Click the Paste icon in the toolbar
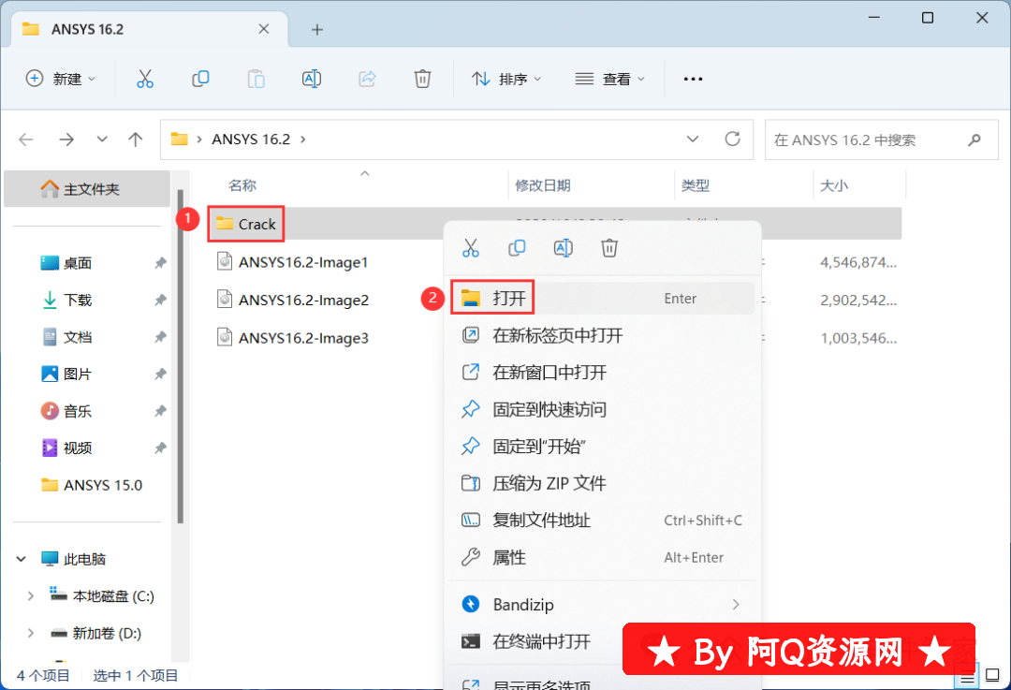This screenshot has width=1011, height=690. click(256, 79)
